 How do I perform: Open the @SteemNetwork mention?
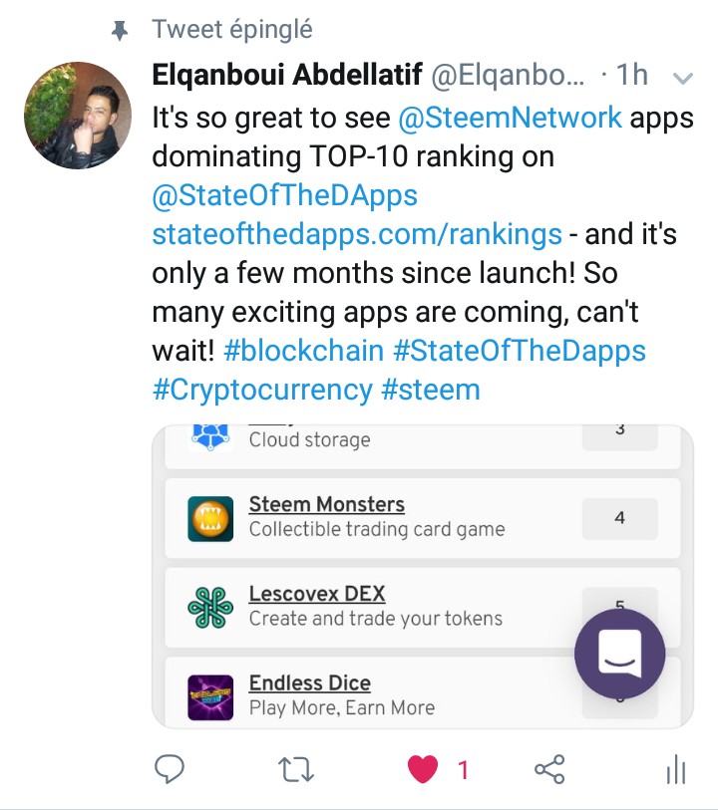(x=511, y=118)
